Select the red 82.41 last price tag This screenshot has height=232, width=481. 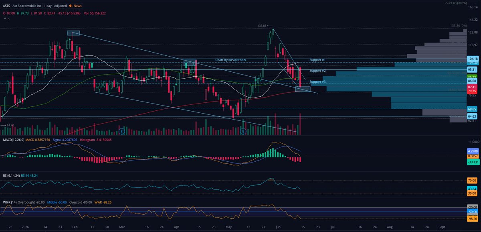coord(472,87)
